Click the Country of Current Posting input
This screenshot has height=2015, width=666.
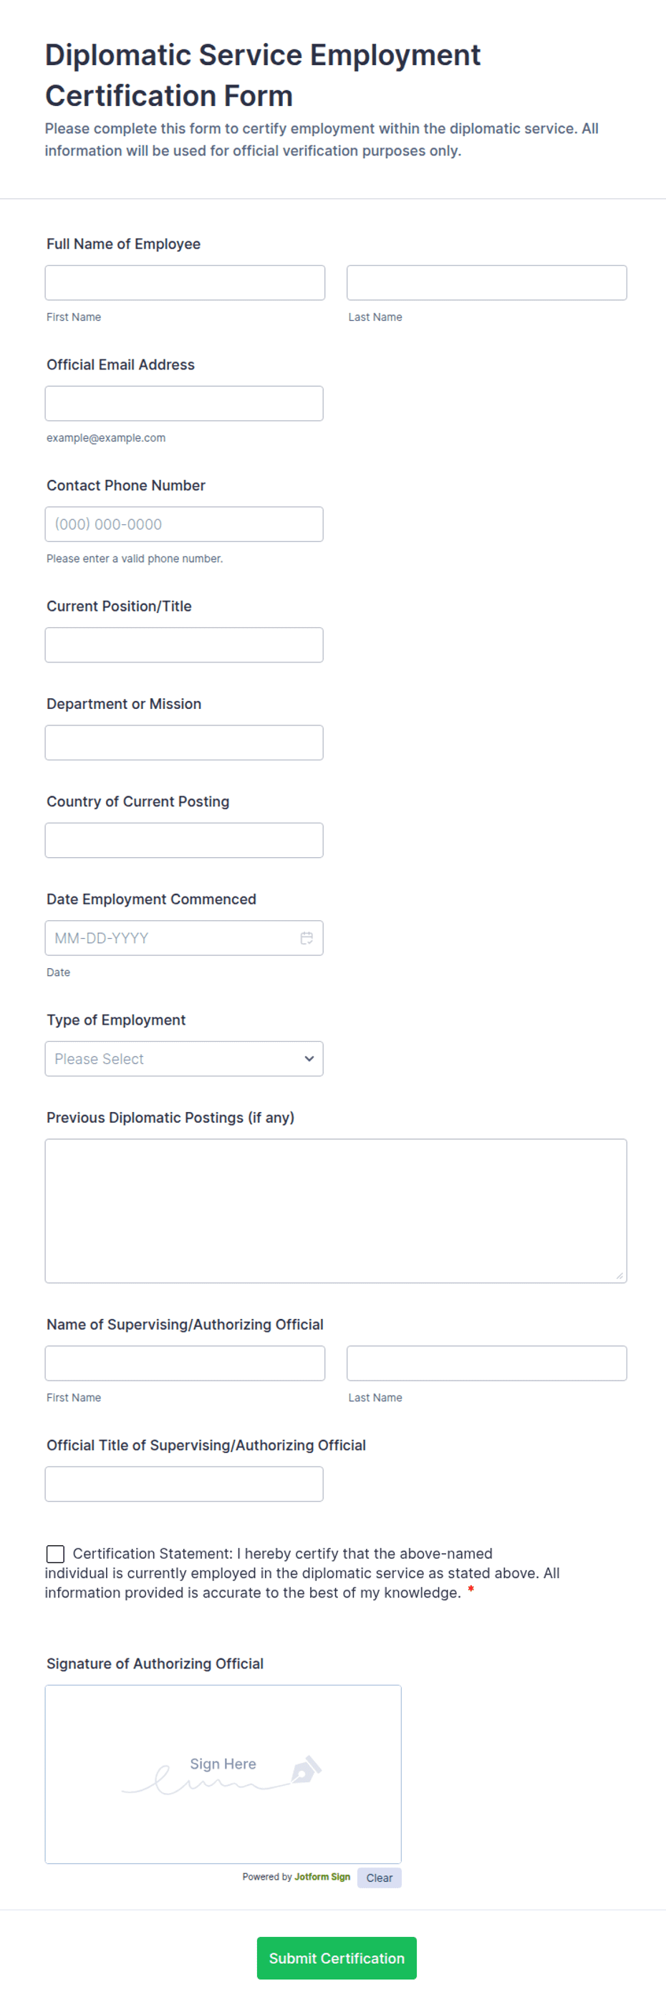[184, 840]
